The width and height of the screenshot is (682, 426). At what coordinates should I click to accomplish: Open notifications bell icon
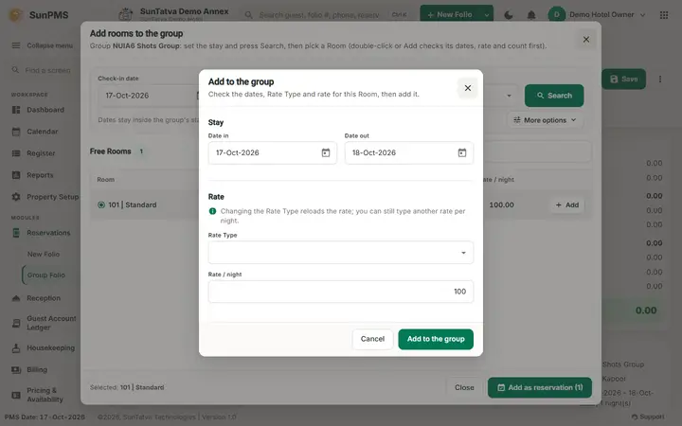pyautogui.click(x=531, y=15)
